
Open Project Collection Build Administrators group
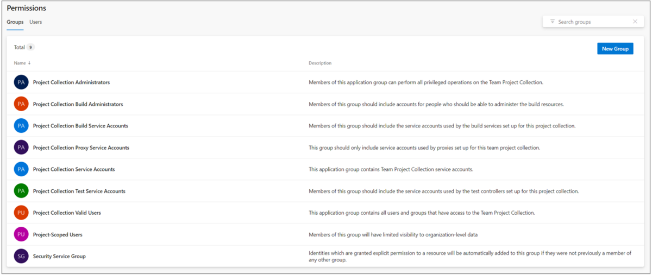point(78,104)
